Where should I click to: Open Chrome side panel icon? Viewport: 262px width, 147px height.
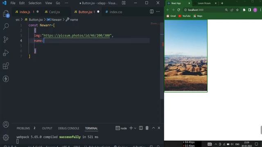249,10
